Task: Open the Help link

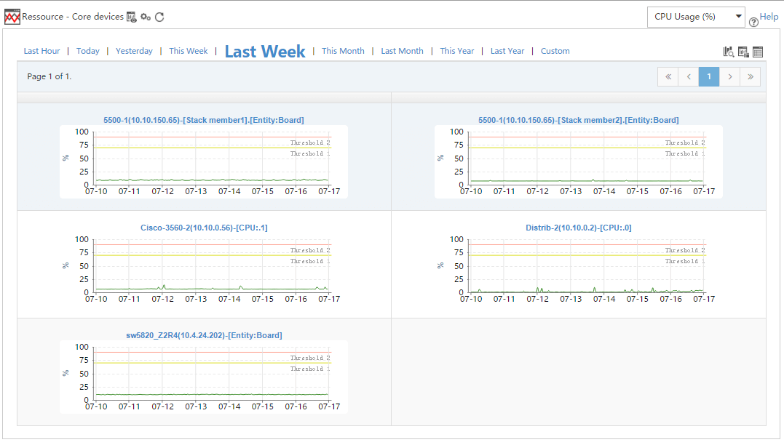Action: pos(769,17)
